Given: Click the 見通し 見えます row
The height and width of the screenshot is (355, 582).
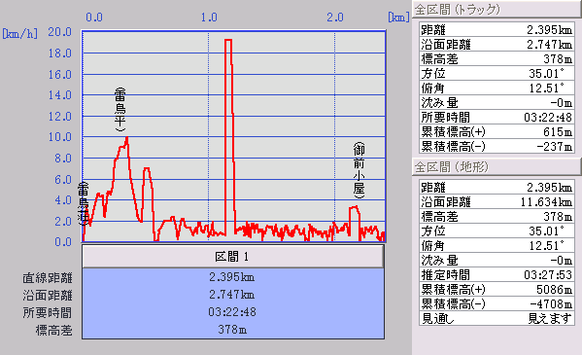Looking at the screenshot, I should tap(496, 319).
